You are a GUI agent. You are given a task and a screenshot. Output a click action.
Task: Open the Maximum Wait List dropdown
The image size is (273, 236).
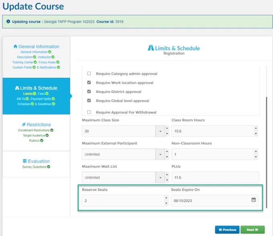pos(160,177)
